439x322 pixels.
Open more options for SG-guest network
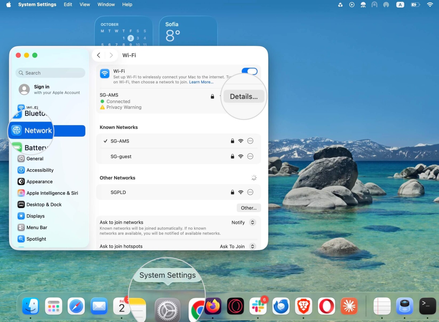[x=250, y=156]
